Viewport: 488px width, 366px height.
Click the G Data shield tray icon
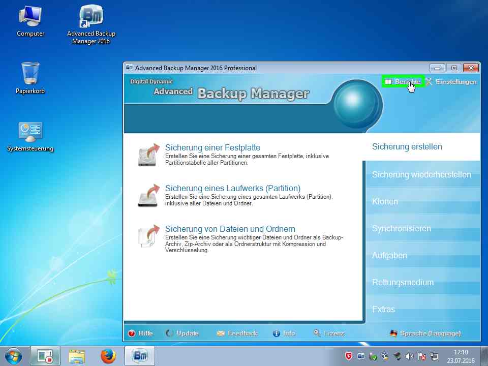coord(349,356)
